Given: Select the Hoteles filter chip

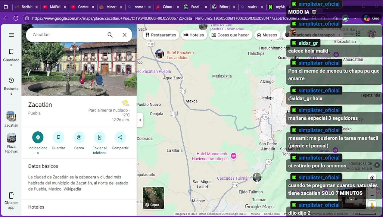Looking at the screenshot, I should point(194,35).
